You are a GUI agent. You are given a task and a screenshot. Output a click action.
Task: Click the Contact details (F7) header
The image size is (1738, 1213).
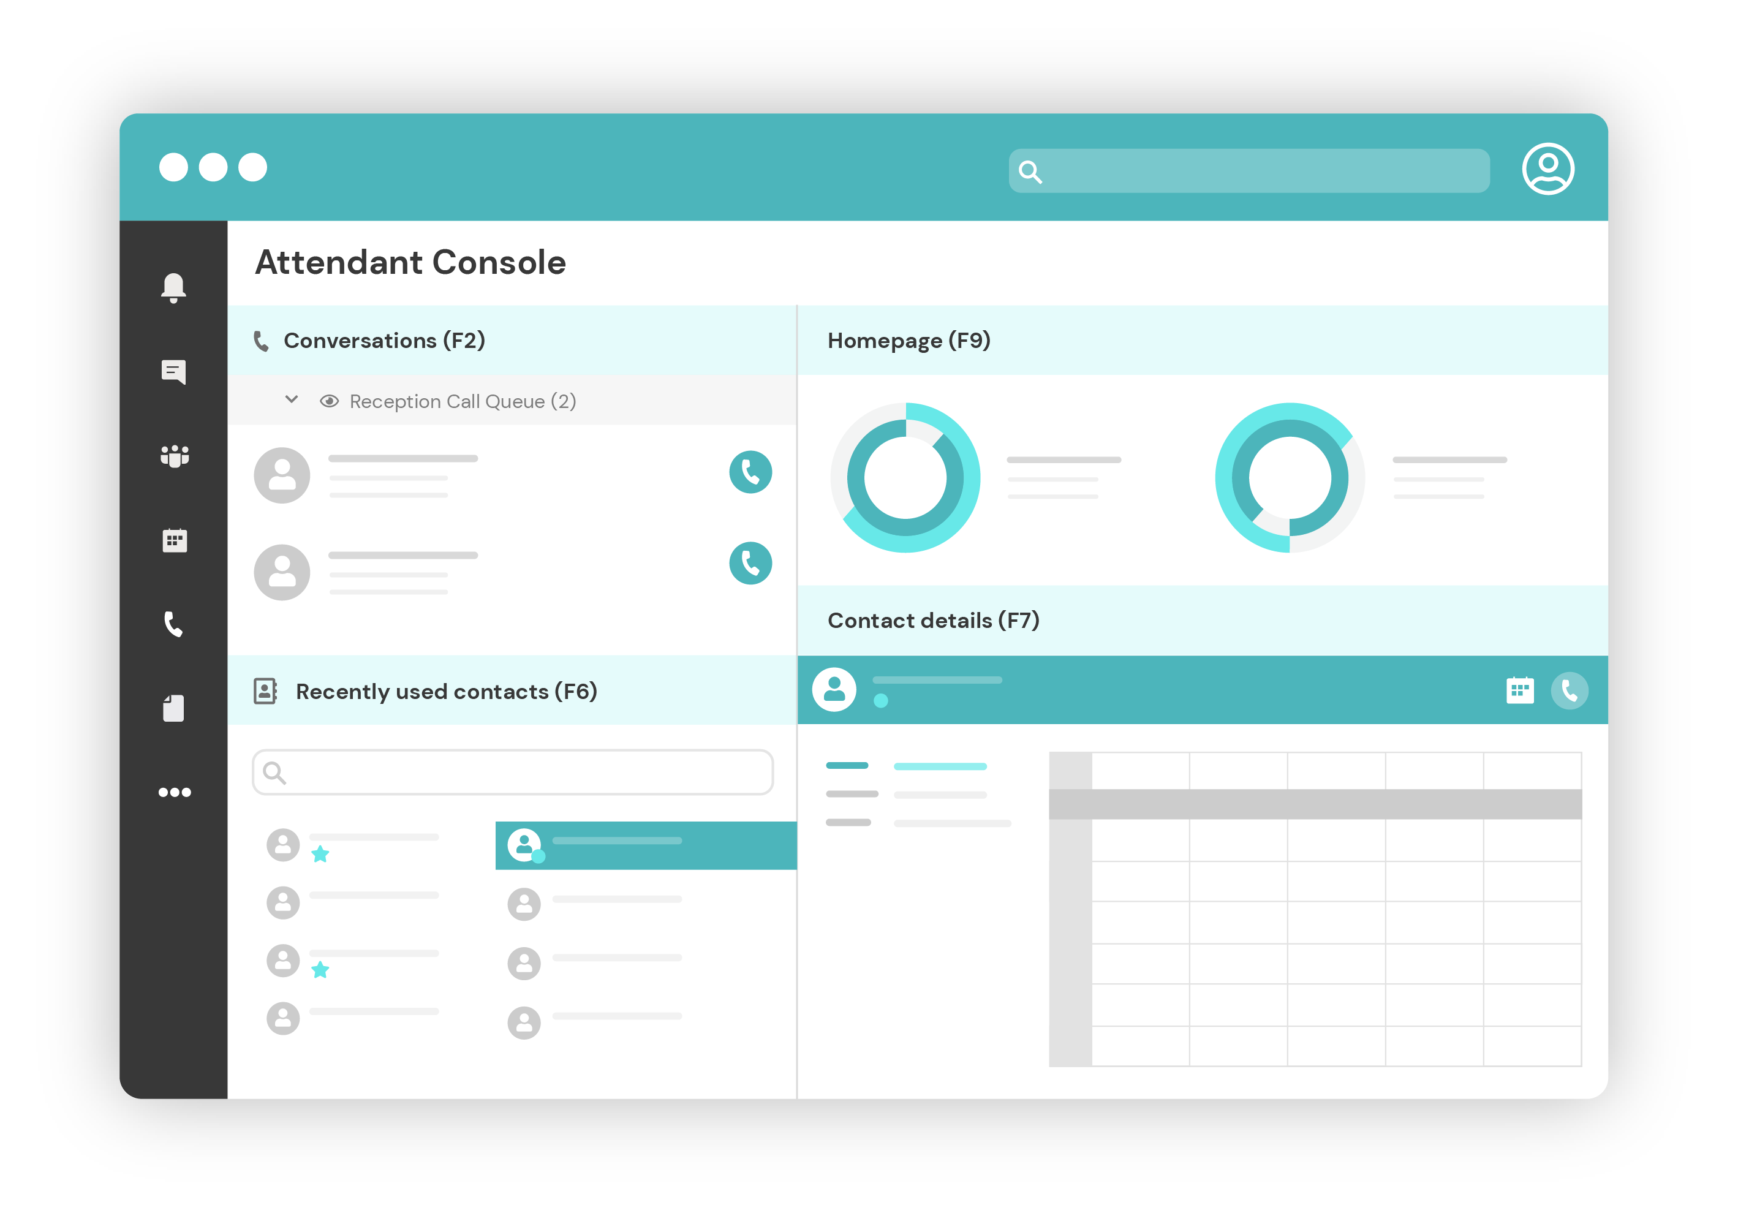coord(932,621)
